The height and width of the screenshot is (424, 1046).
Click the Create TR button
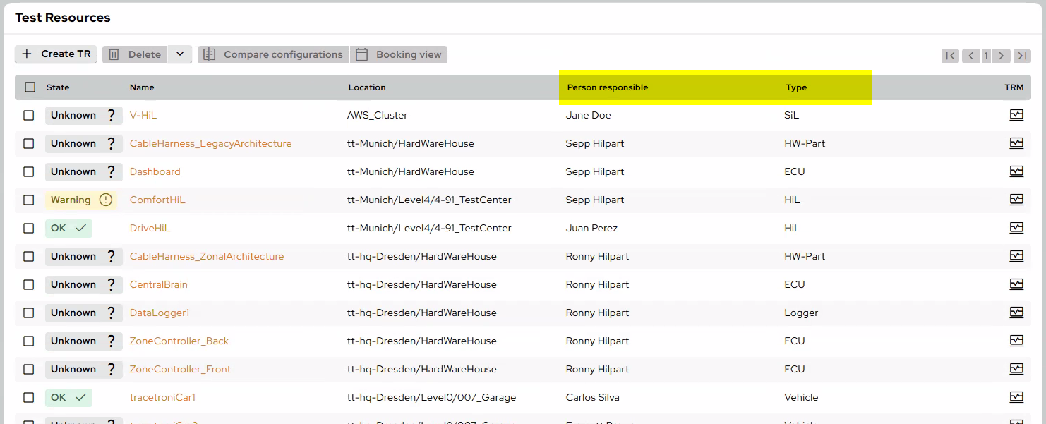coord(56,54)
